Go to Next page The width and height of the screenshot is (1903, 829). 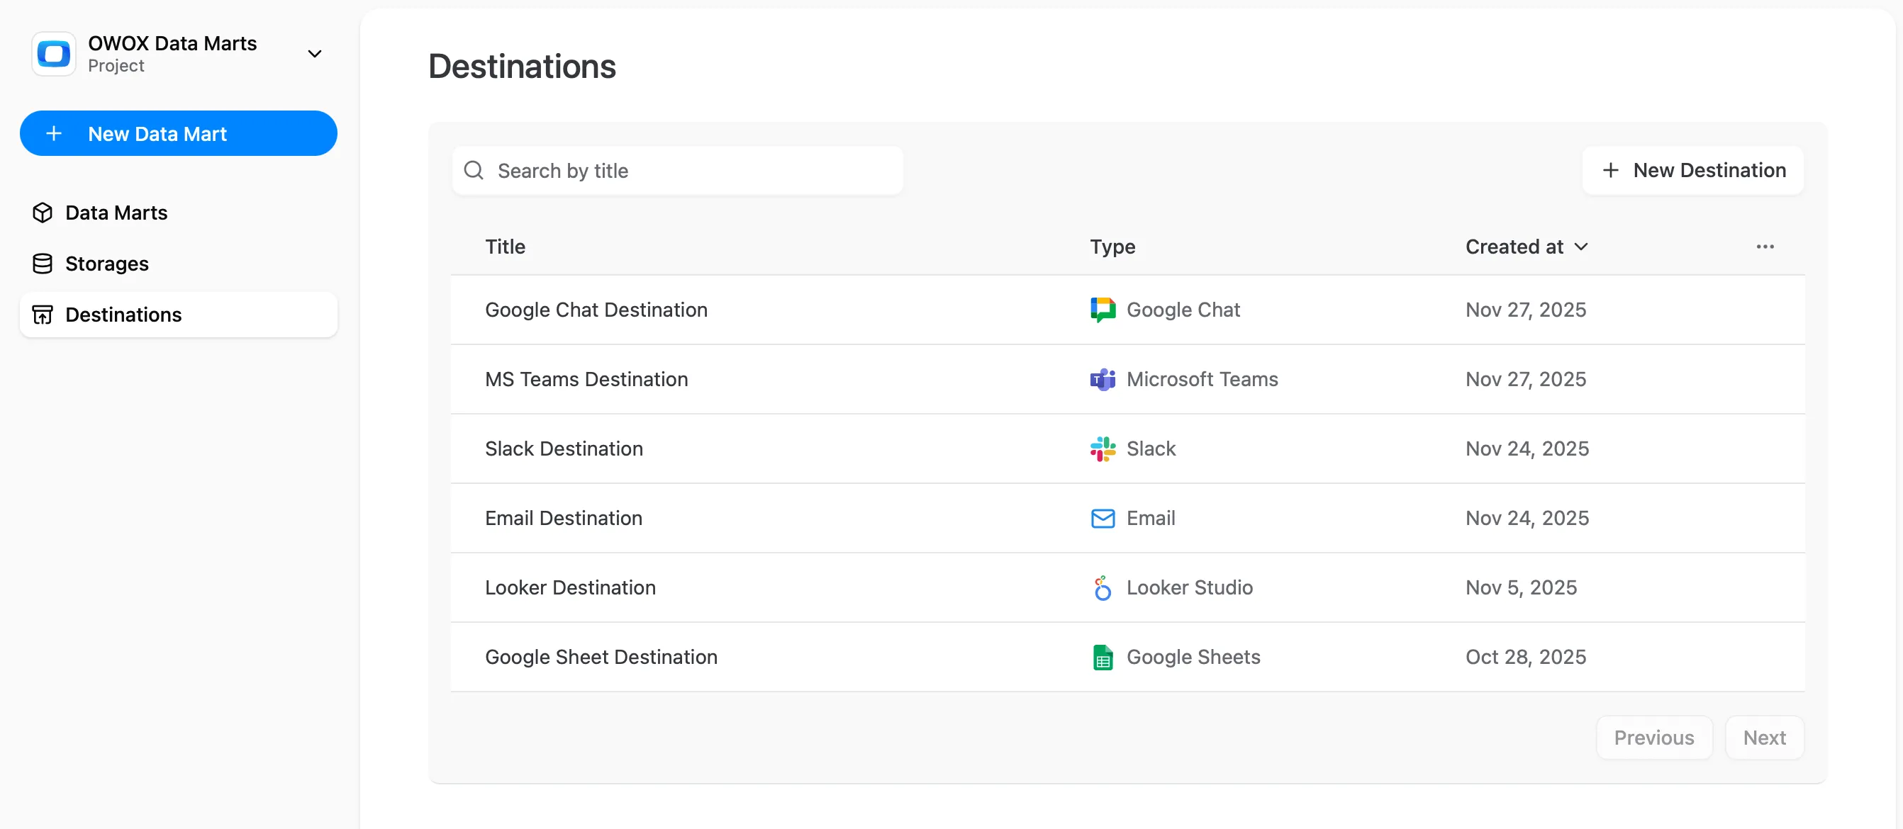point(1764,738)
